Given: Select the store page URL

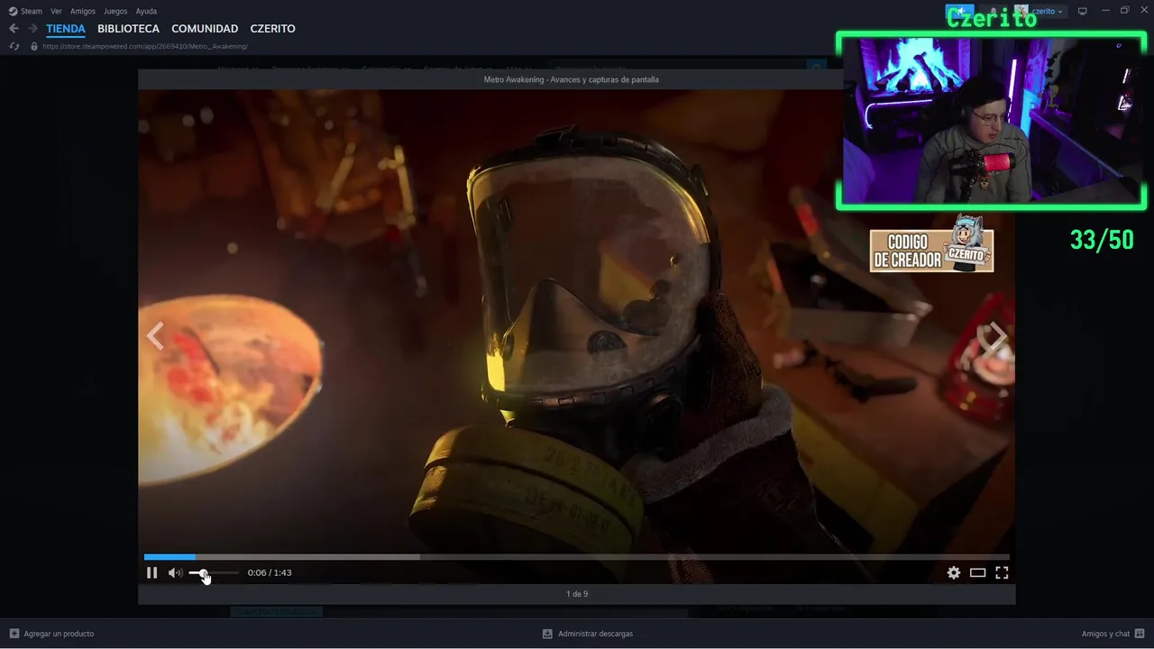Looking at the screenshot, I should coord(145,46).
